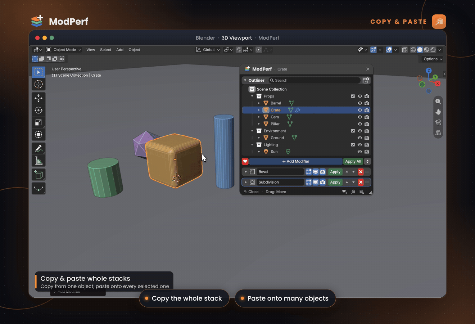
Task: Open the Options dropdown
Action: pyautogui.click(x=433, y=59)
